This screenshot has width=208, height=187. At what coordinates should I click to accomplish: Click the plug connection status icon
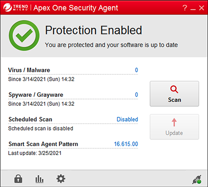pos(197,180)
